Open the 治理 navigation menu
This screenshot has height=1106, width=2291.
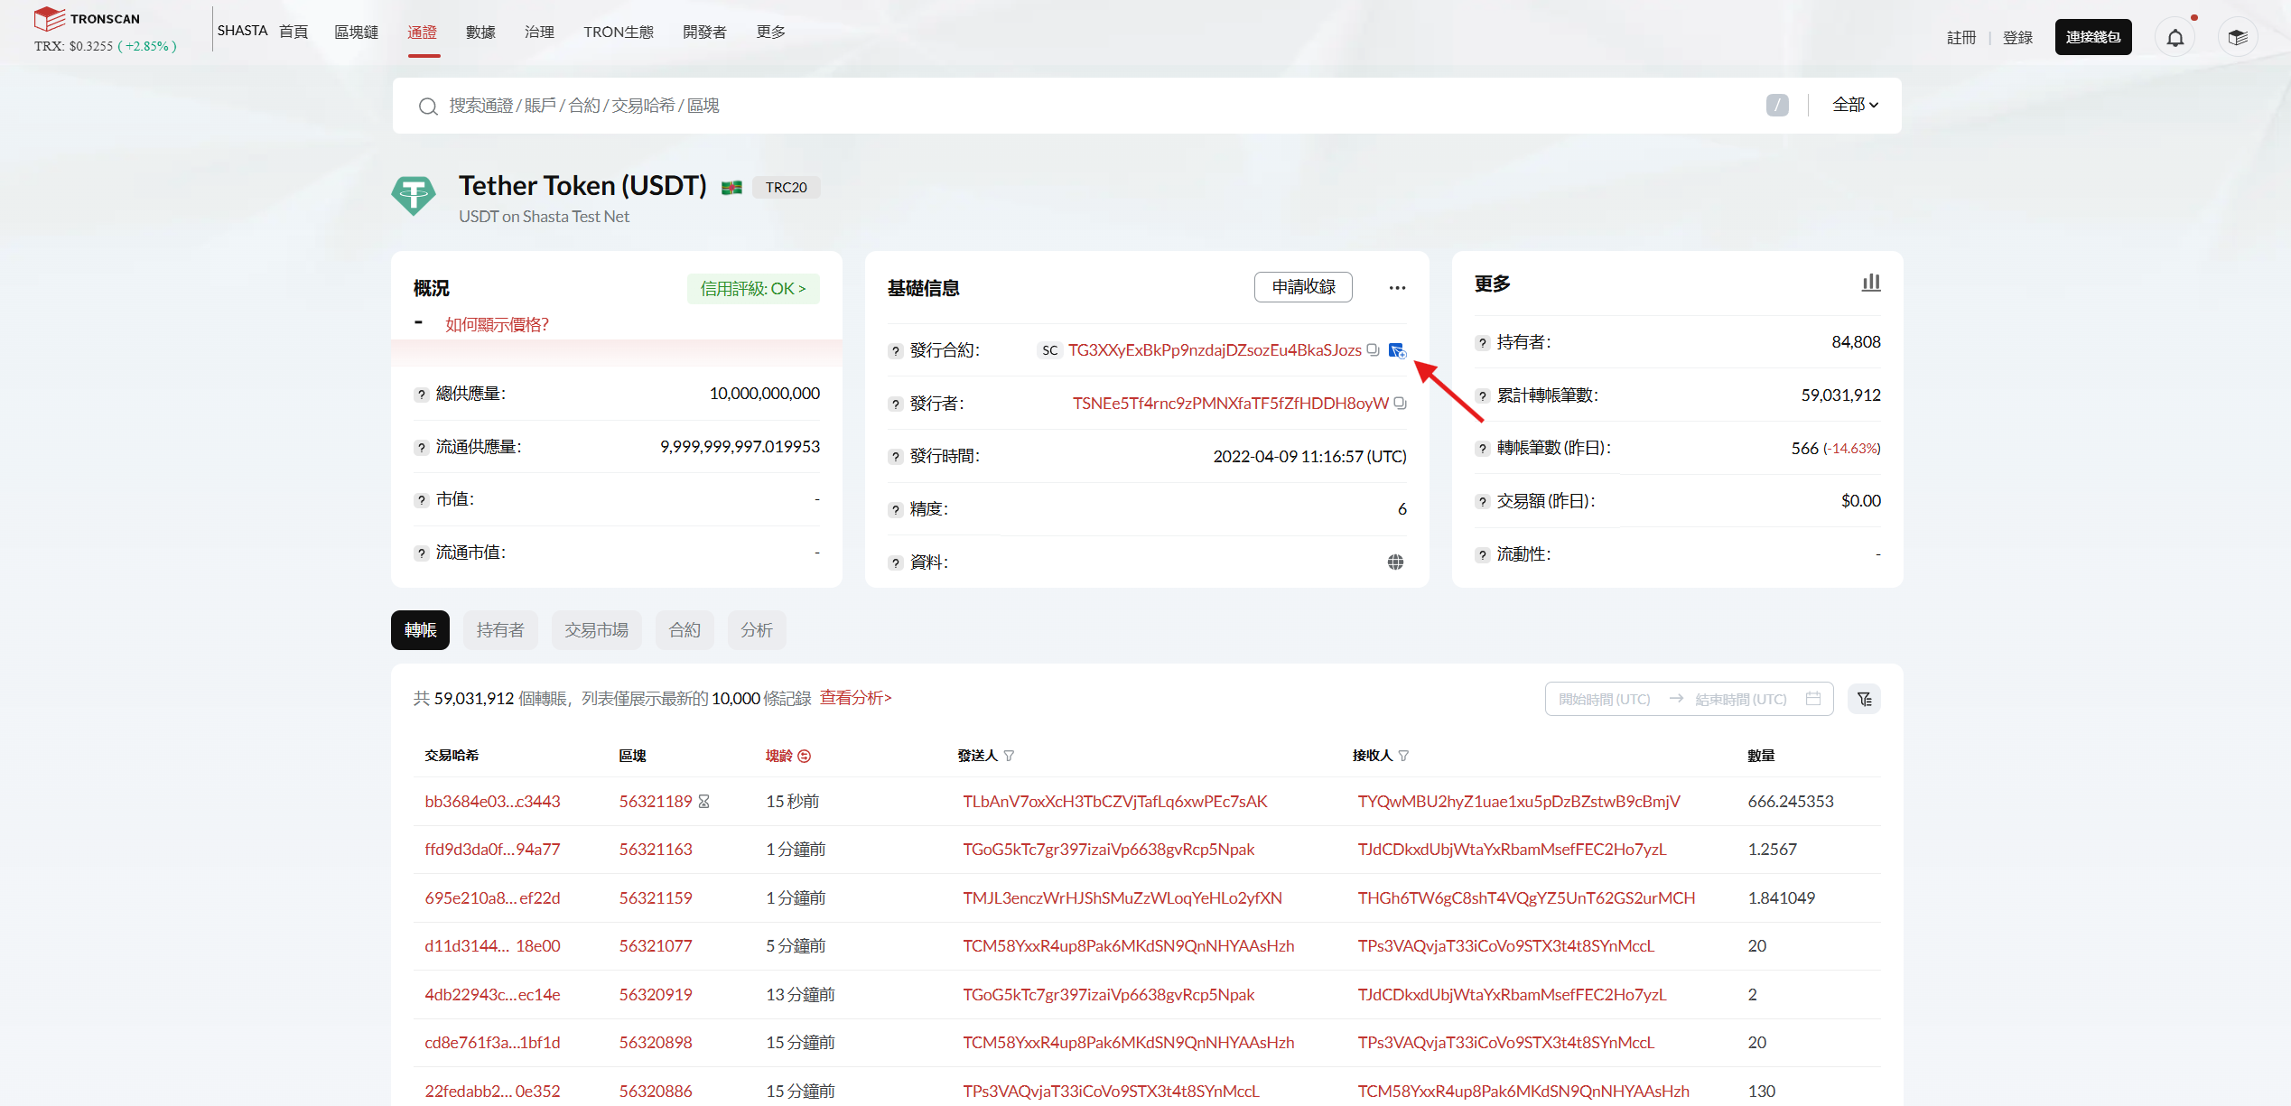539,33
